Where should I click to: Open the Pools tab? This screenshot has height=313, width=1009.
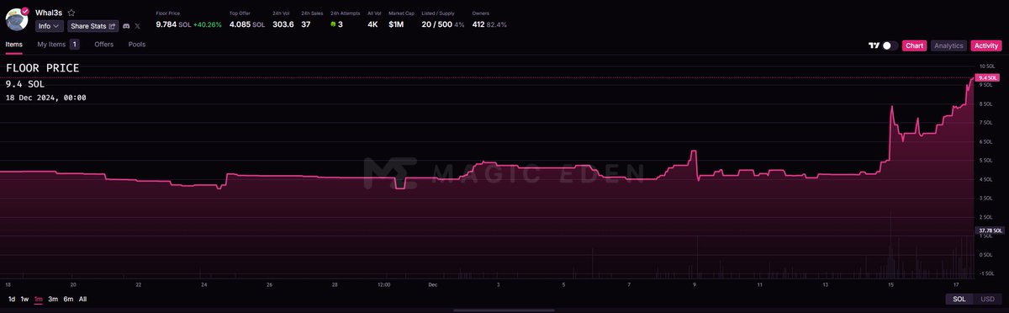[x=137, y=44]
